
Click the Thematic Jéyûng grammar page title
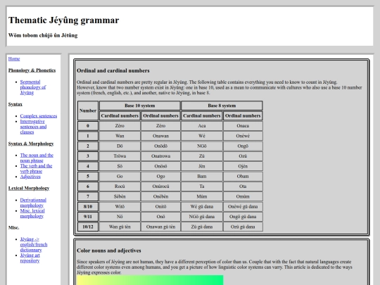(63, 20)
